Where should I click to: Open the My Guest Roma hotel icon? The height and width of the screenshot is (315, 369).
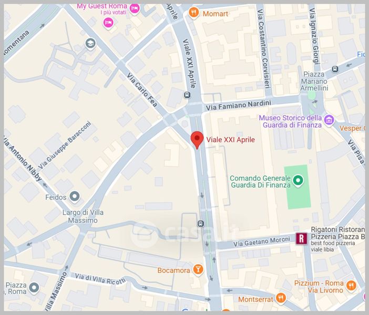(x=135, y=9)
